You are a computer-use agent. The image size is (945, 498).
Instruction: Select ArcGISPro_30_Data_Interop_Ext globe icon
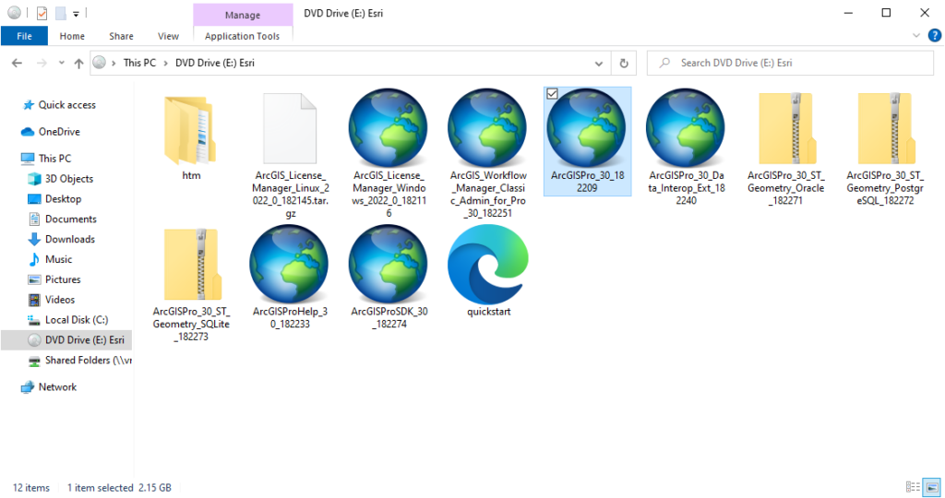[686, 127]
